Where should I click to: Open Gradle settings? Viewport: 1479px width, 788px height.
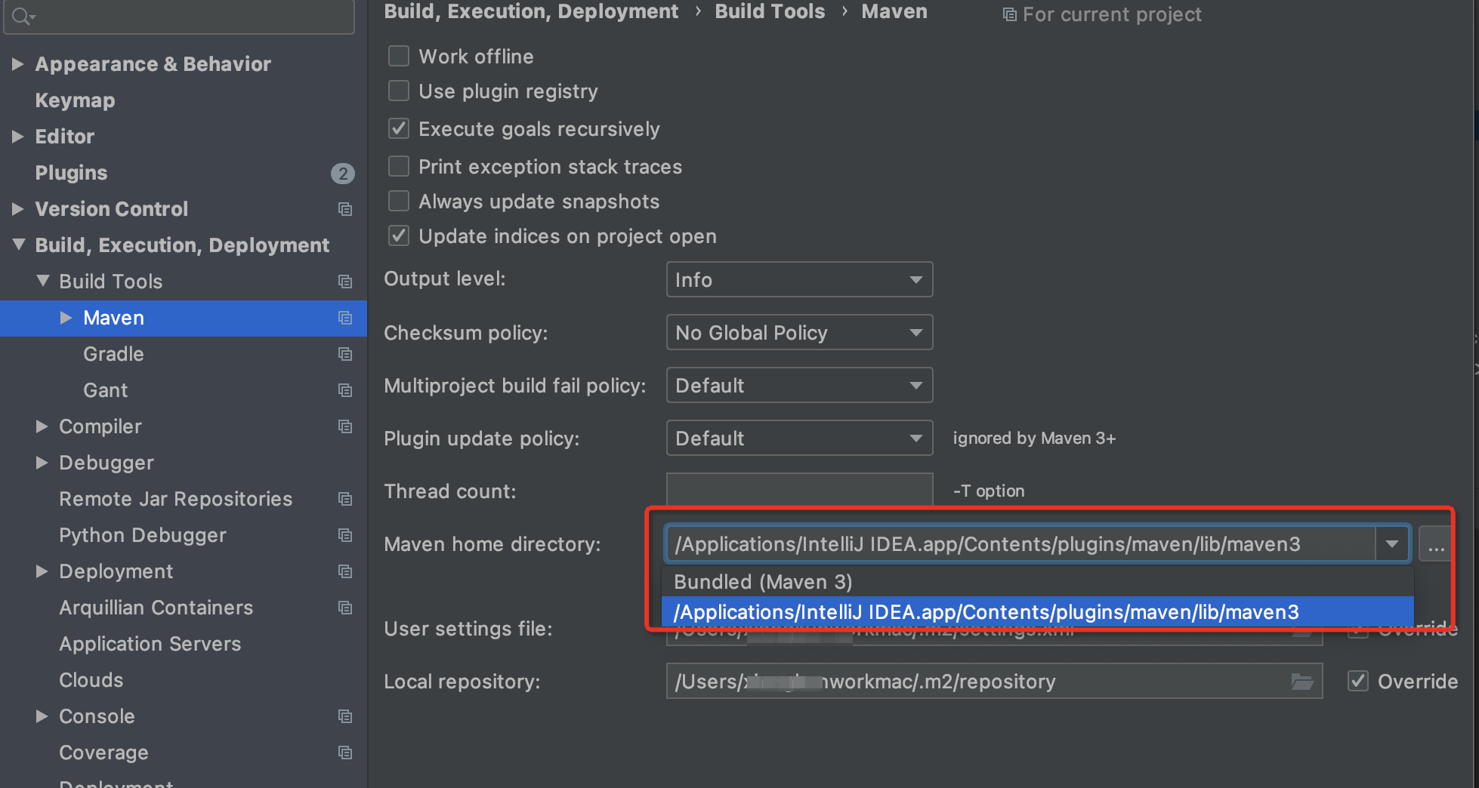(113, 354)
